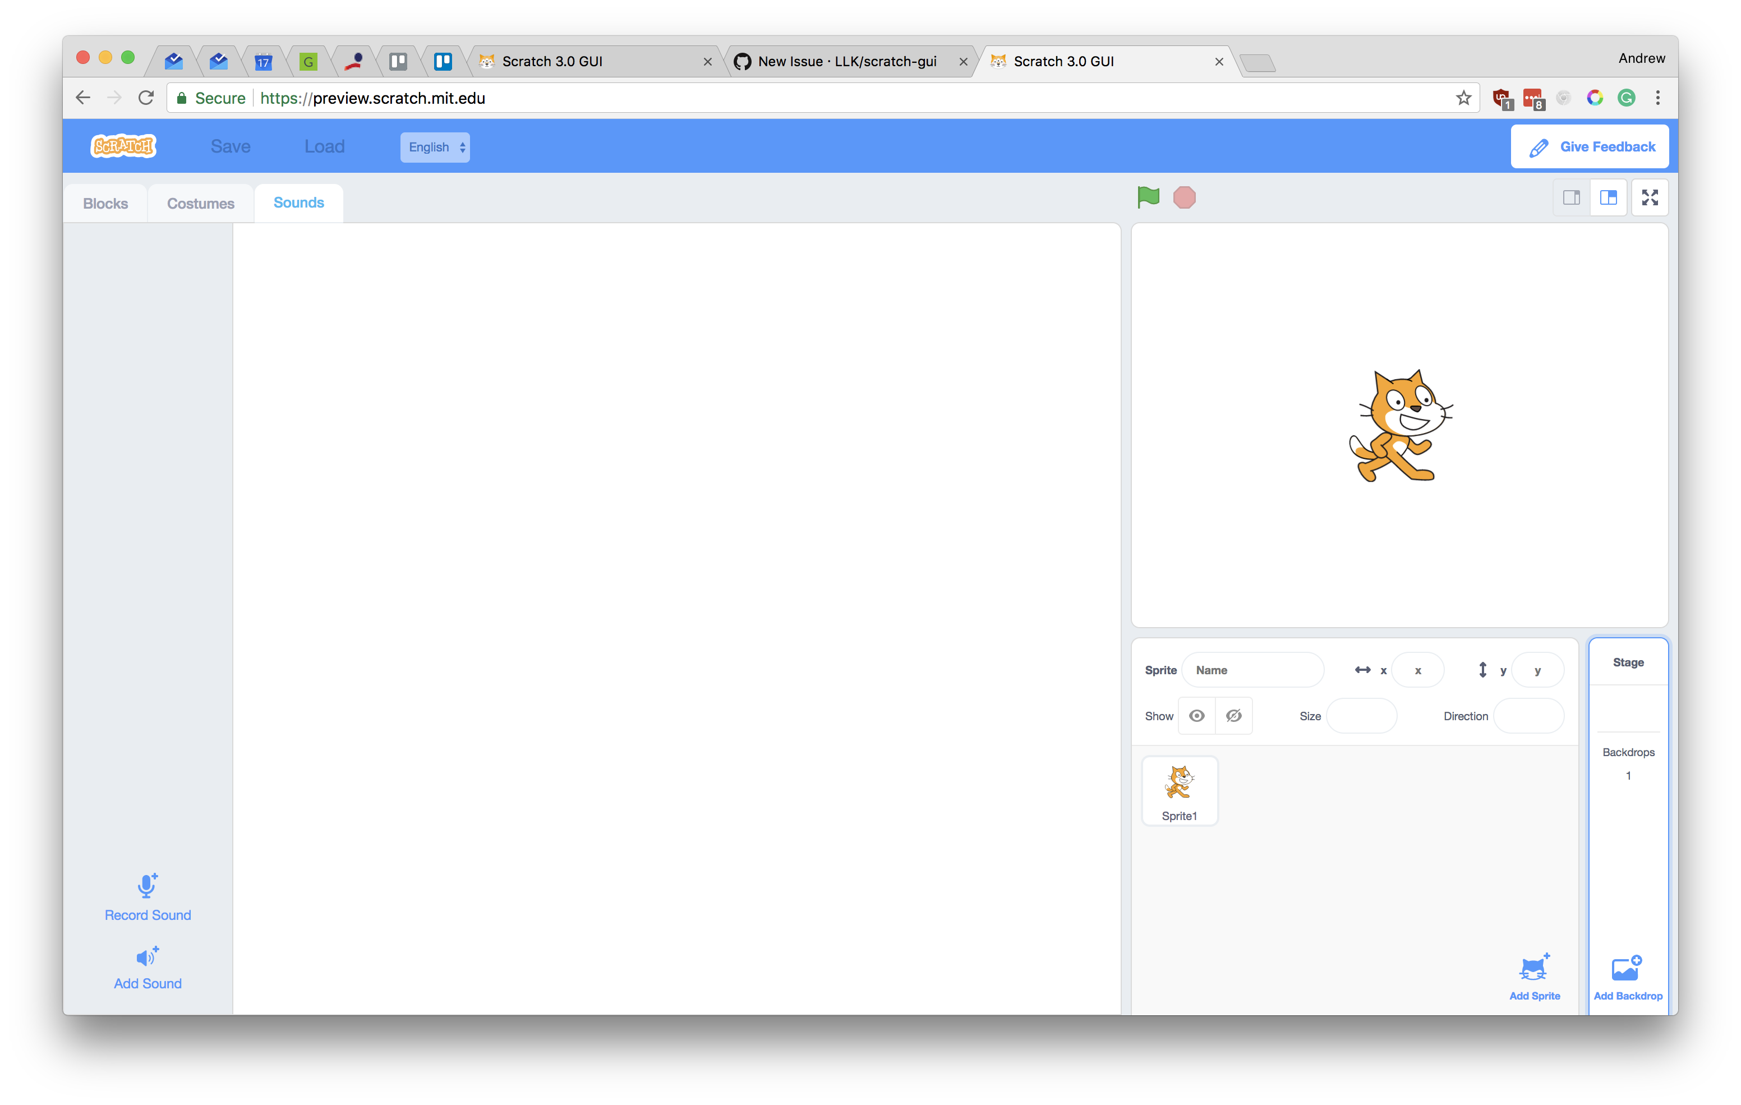Switch to the Costumes tab

(200, 203)
